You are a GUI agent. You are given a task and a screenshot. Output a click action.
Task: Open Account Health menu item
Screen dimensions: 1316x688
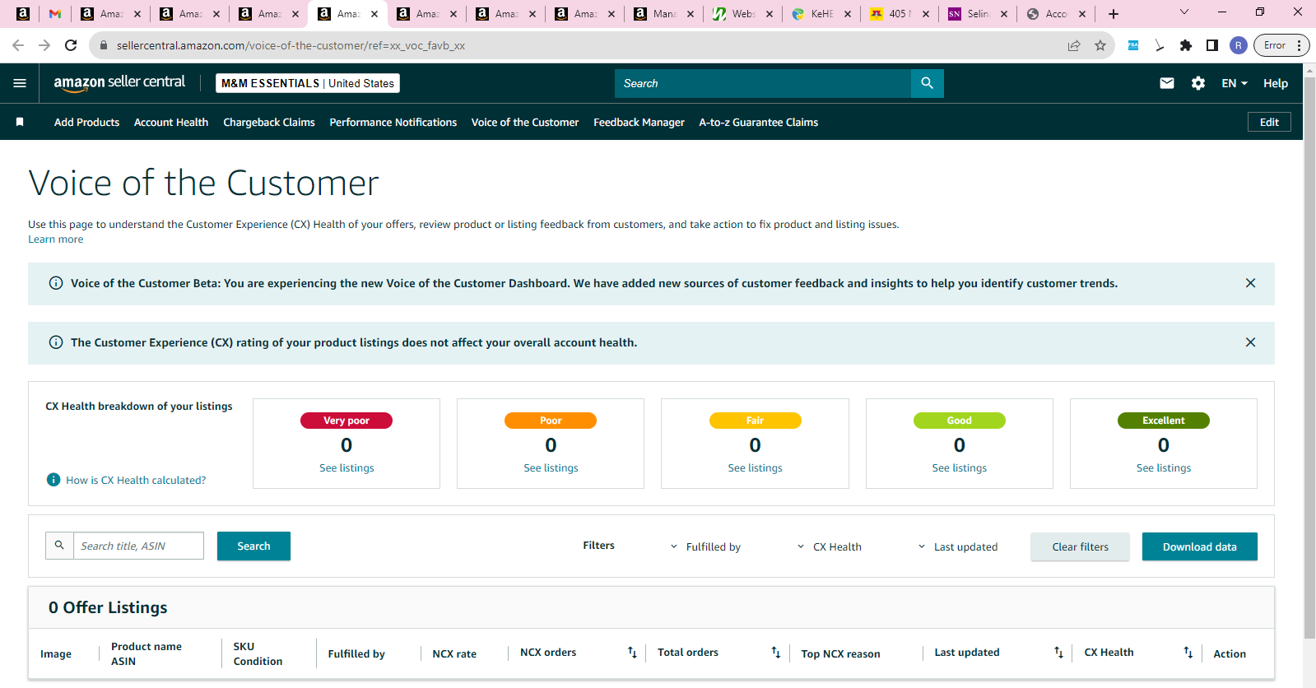click(171, 122)
